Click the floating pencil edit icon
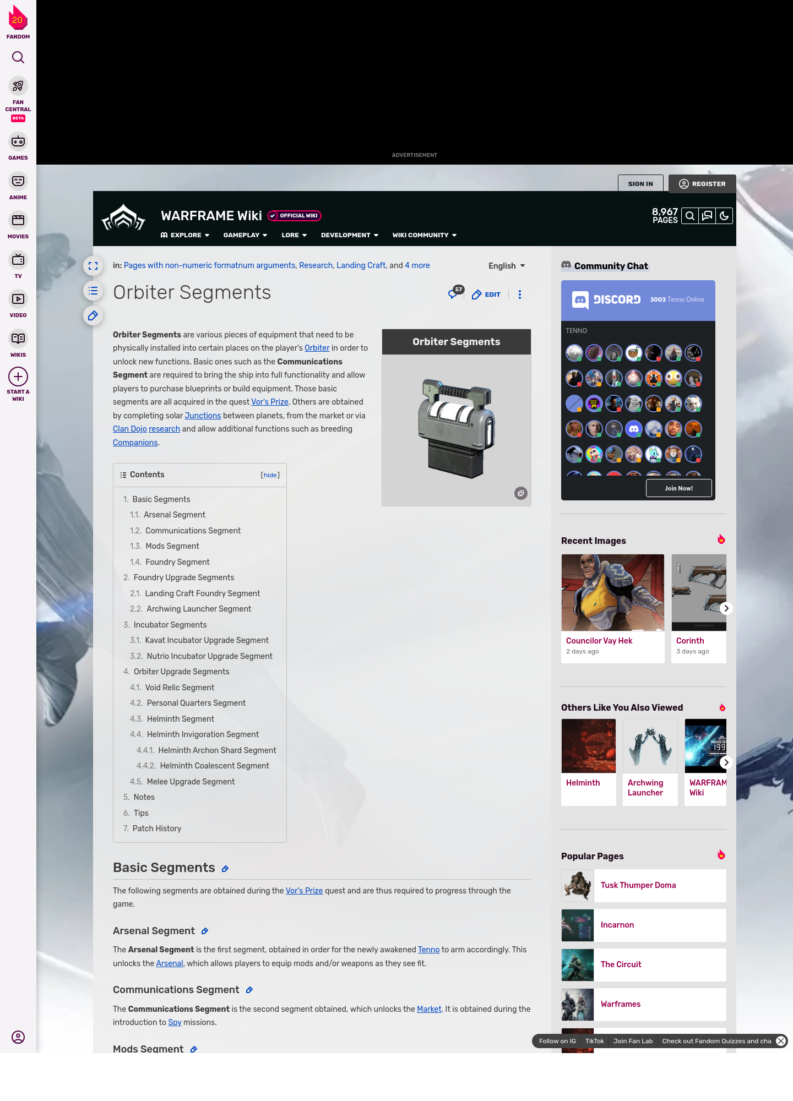This screenshot has width=793, height=1101. point(93,315)
